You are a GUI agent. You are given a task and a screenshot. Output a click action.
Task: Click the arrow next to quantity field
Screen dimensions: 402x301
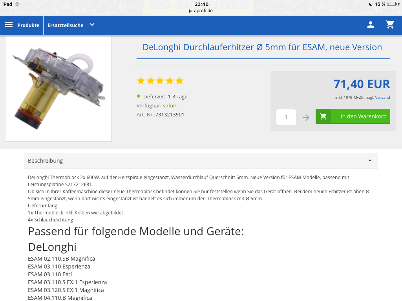[305, 118]
